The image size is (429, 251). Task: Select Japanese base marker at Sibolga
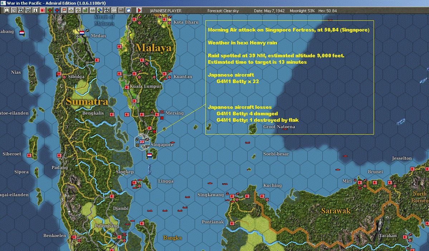coord(59,74)
